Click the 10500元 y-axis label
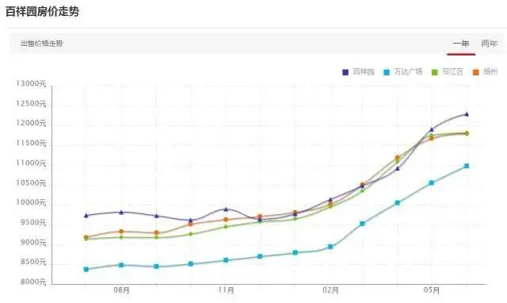507x303 pixels. (32, 183)
